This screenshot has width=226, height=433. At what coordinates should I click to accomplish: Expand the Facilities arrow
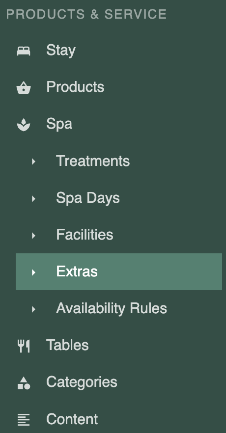33,235
